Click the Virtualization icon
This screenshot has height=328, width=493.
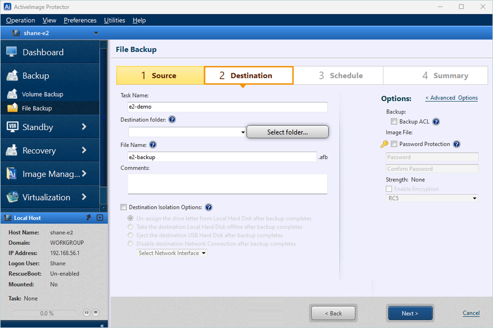click(12, 197)
